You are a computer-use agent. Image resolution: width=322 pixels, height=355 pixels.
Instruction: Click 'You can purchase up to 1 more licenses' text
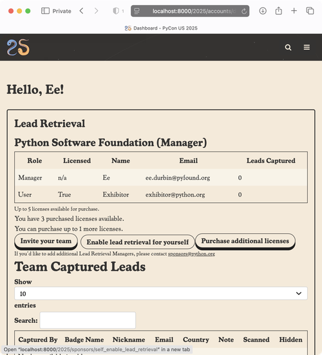pos(69,229)
